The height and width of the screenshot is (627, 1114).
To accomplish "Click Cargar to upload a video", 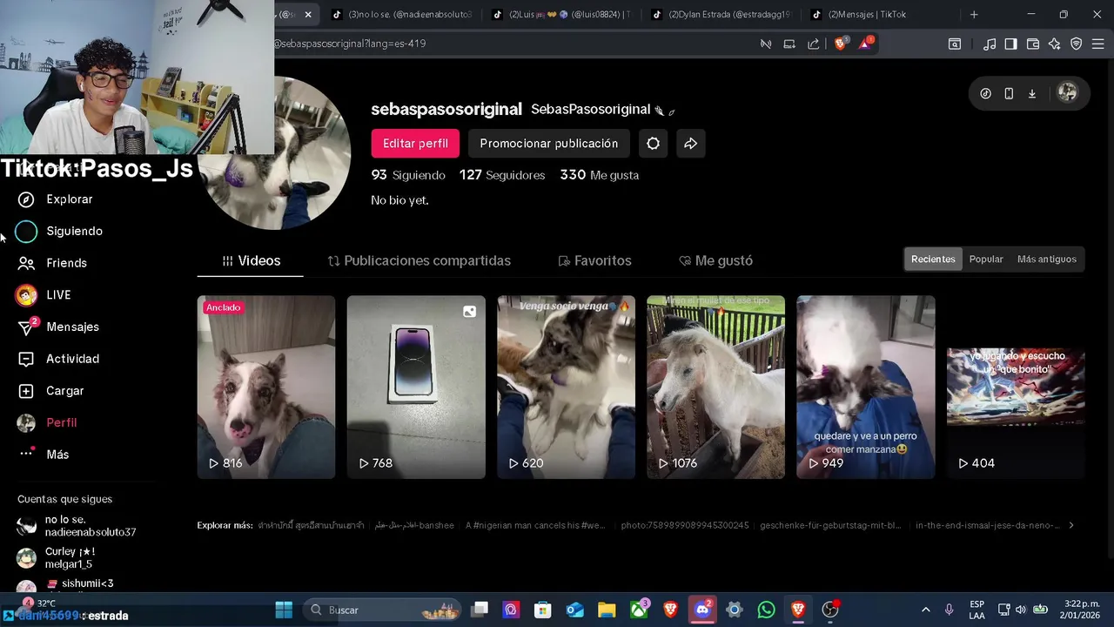I will 51,391.
